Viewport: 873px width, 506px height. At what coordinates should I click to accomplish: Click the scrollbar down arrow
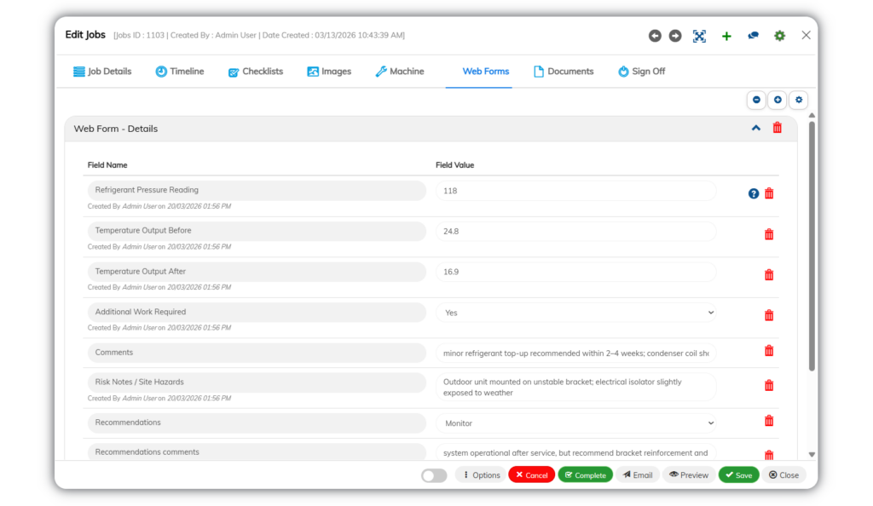pyautogui.click(x=812, y=454)
